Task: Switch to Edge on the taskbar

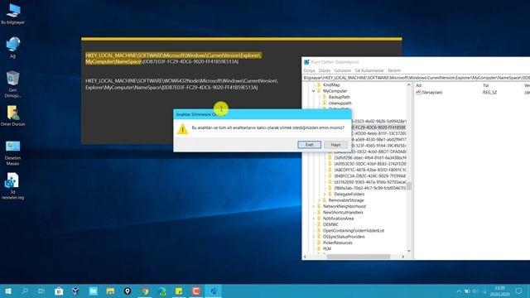Action: pos(162,291)
